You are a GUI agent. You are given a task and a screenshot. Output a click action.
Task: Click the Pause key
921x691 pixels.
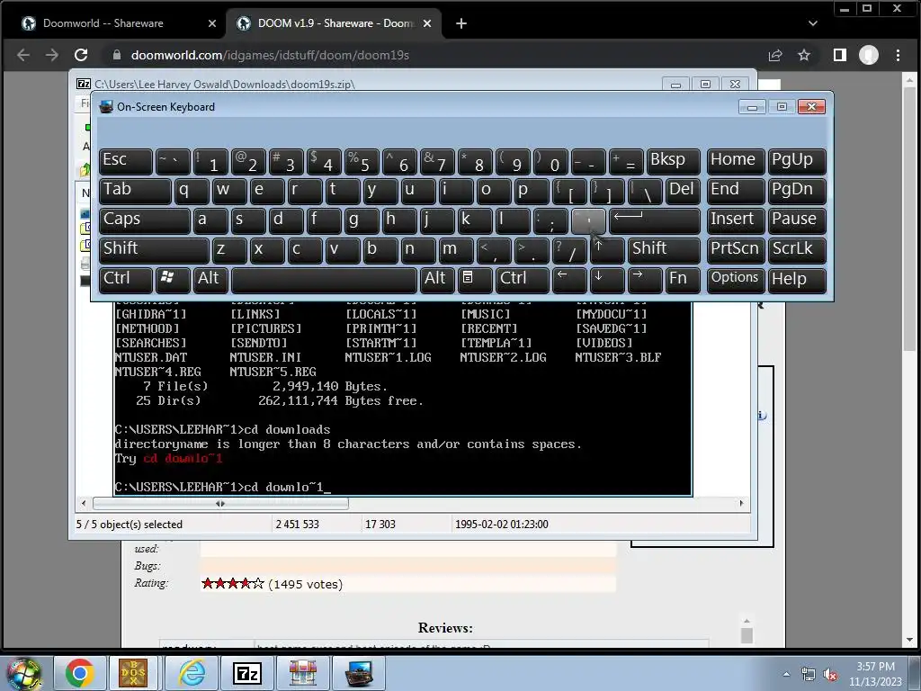click(797, 220)
